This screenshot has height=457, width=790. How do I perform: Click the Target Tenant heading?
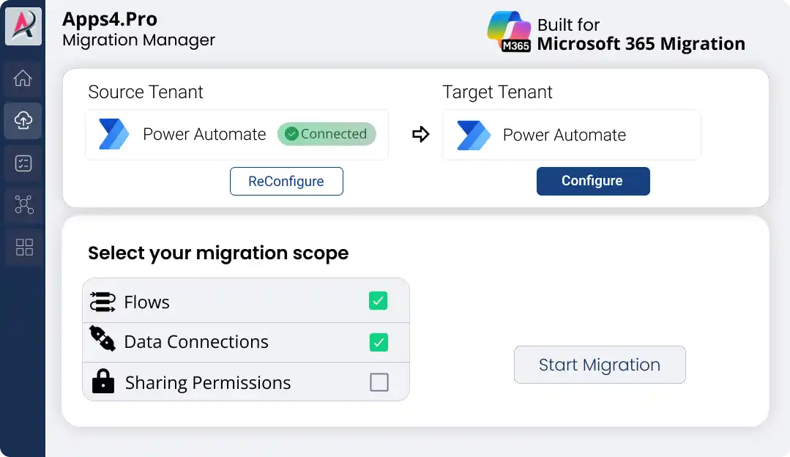497,92
